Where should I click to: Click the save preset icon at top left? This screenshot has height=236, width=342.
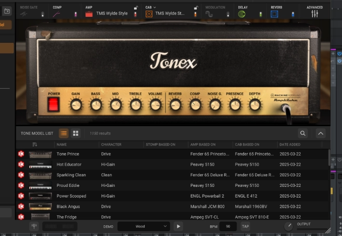[7, 11]
